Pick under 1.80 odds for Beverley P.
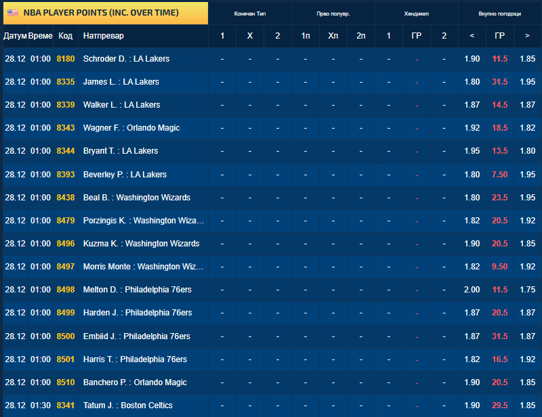This screenshot has width=542, height=417. pos(472,175)
